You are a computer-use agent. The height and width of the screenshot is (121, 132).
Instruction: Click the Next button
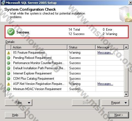click(x=119, y=115)
